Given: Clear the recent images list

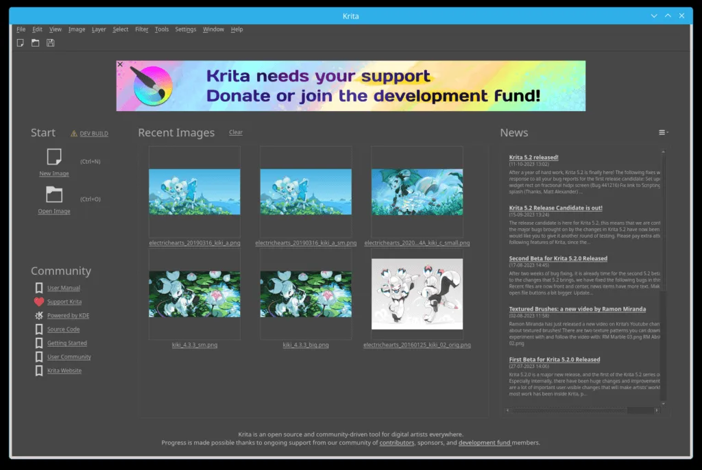Looking at the screenshot, I should [236, 132].
